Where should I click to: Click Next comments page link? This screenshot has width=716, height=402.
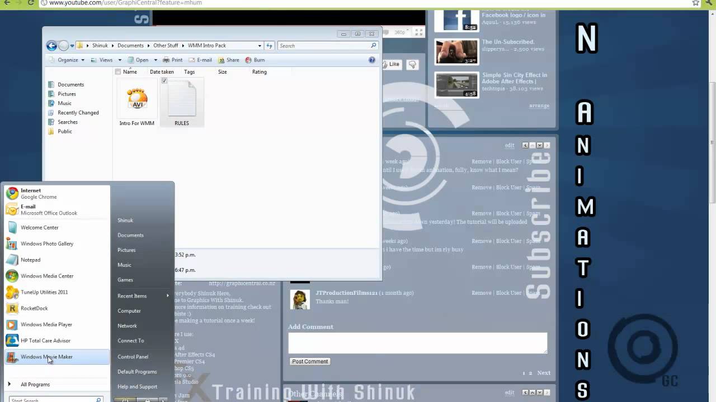click(x=544, y=373)
